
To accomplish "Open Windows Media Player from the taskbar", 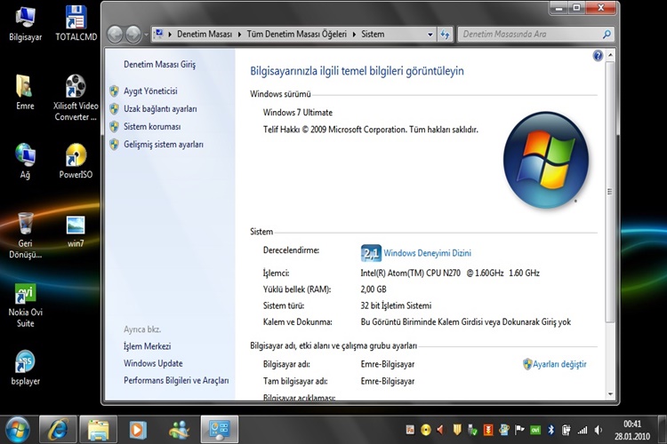I will click(x=138, y=429).
